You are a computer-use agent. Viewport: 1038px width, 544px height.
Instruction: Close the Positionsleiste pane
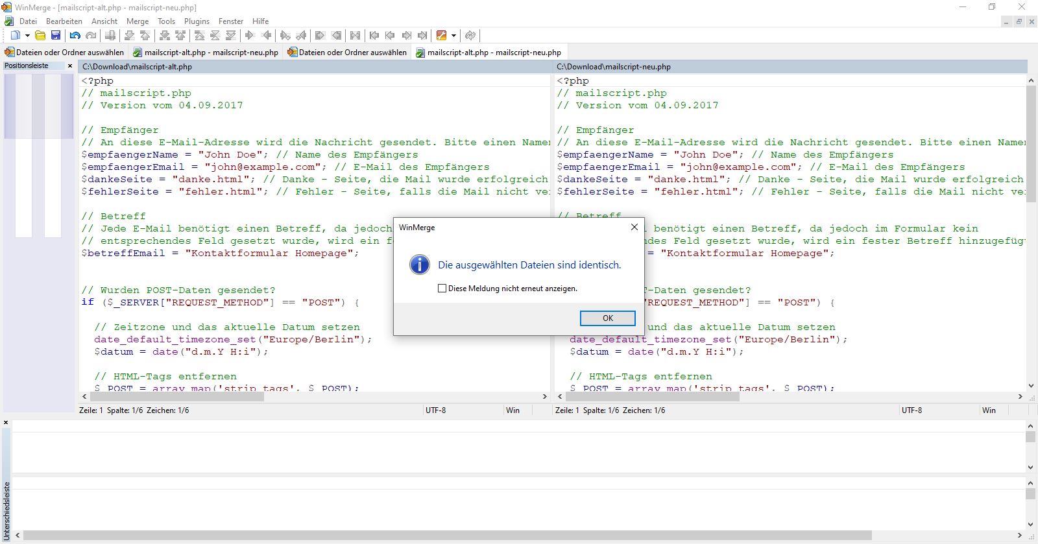click(x=70, y=66)
